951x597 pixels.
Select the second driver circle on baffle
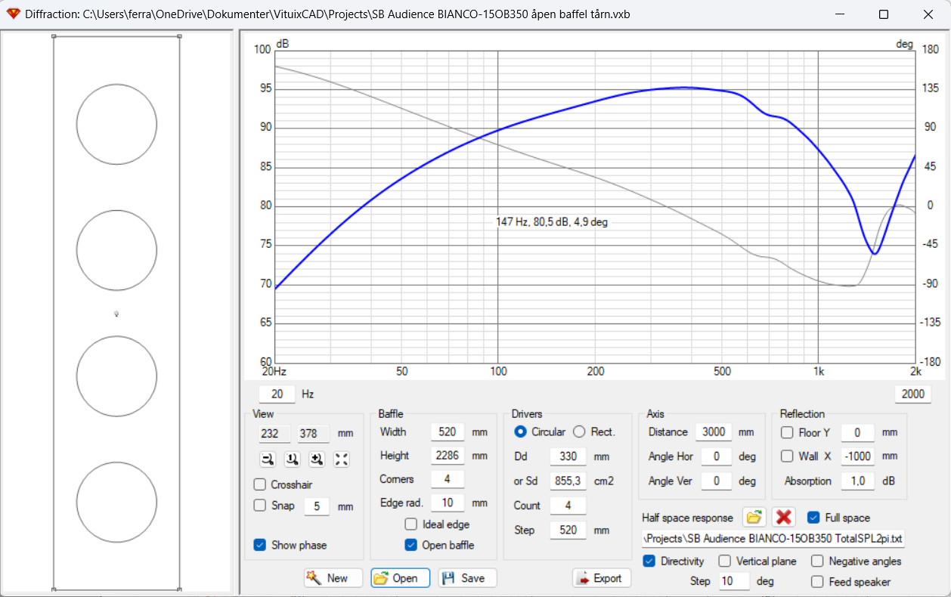click(x=116, y=250)
